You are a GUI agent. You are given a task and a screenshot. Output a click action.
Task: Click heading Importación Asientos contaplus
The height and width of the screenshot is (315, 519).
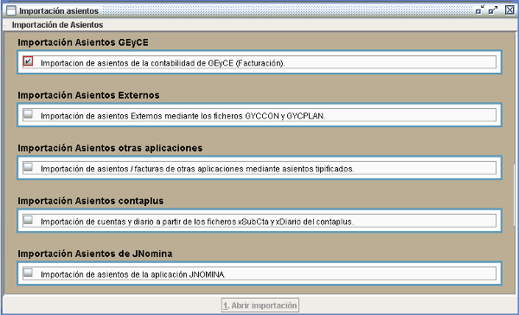click(x=91, y=201)
